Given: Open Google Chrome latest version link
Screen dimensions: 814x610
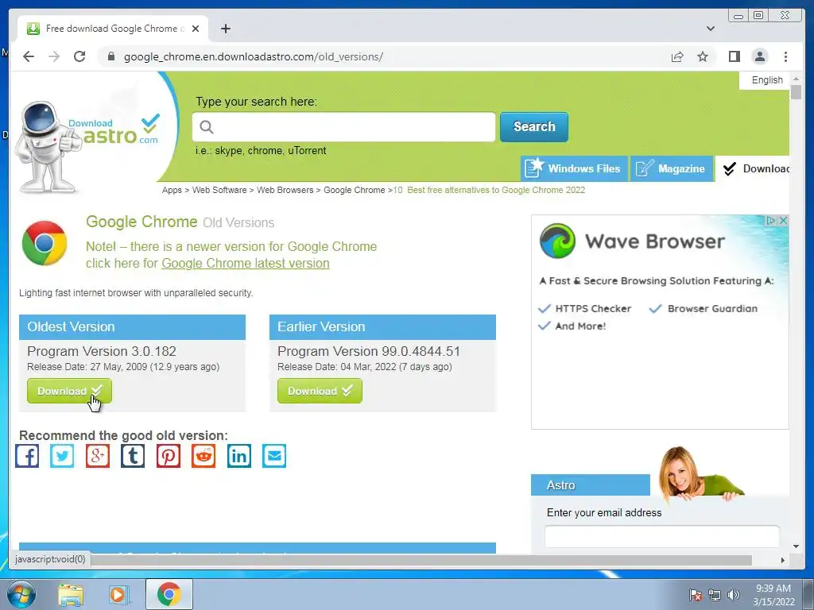Looking at the screenshot, I should [246, 263].
